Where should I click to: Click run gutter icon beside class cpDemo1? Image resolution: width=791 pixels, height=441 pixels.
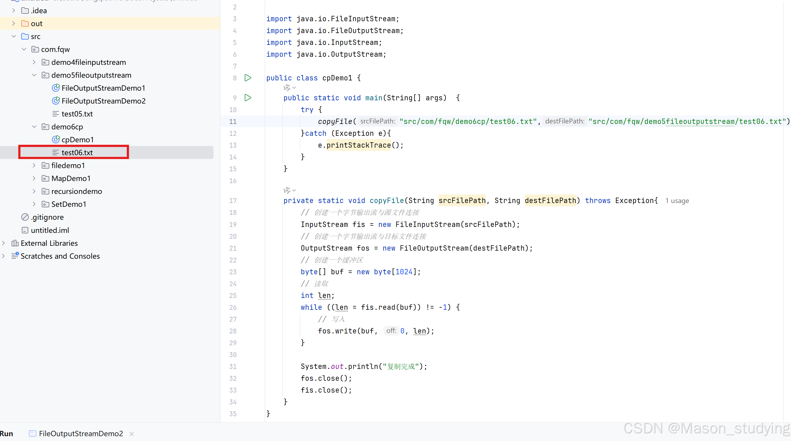248,78
